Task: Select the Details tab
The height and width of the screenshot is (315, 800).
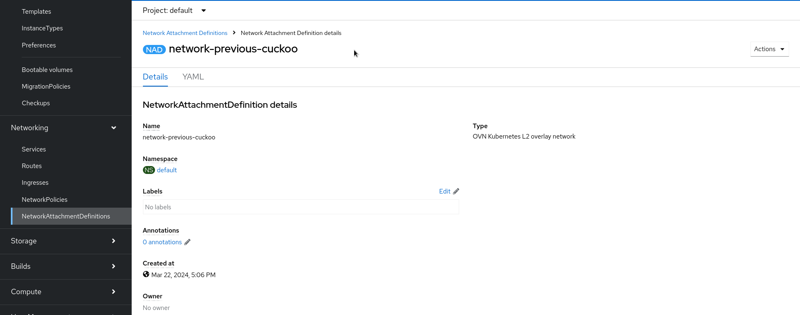Action: pyautogui.click(x=155, y=77)
